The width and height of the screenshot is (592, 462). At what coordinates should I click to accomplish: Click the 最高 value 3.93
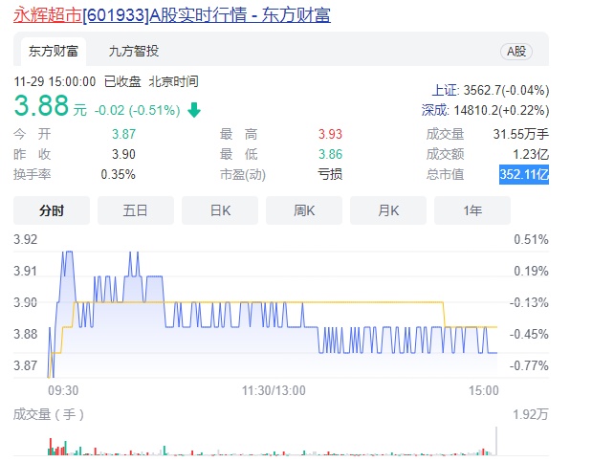(x=330, y=134)
